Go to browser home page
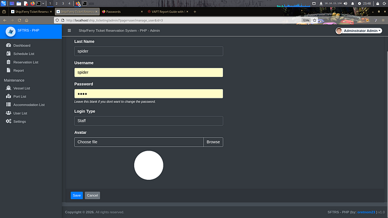The width and height of the screenshot is (388, 218). pyautogui.click(x=27, y=20)
